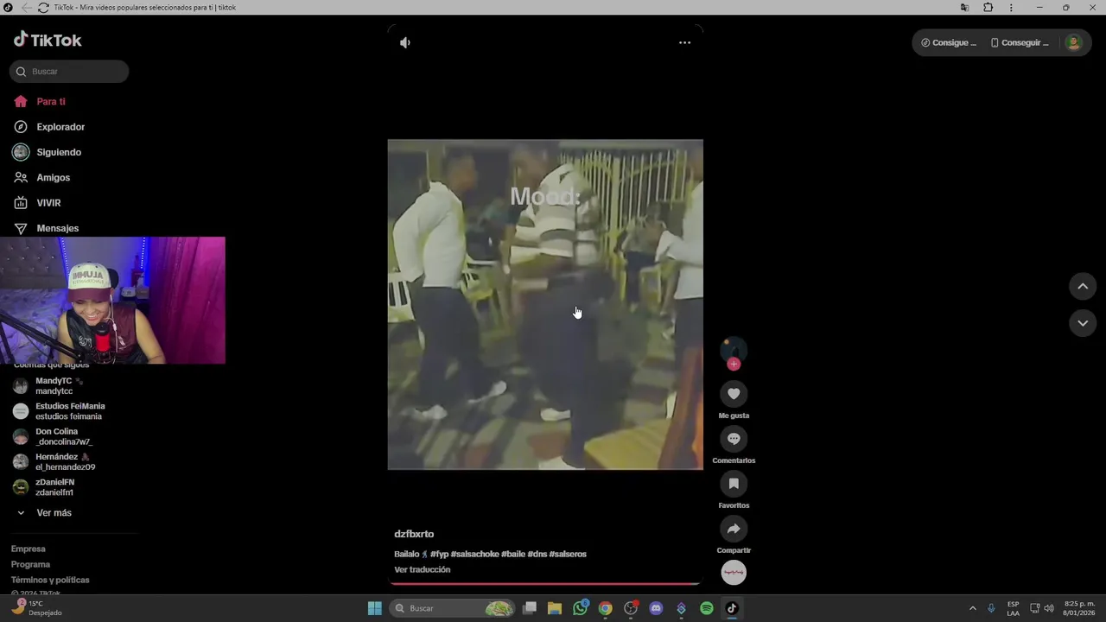Click the Consigue monedas button

(x=949, y=42)
